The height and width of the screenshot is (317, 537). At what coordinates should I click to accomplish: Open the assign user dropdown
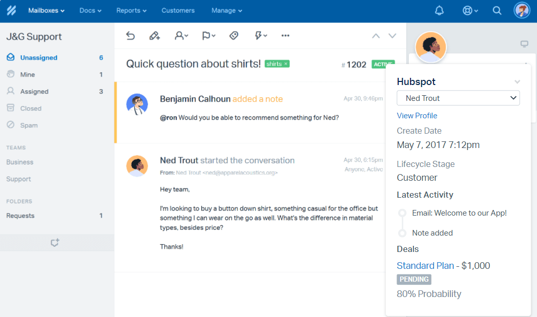[181, 35]
